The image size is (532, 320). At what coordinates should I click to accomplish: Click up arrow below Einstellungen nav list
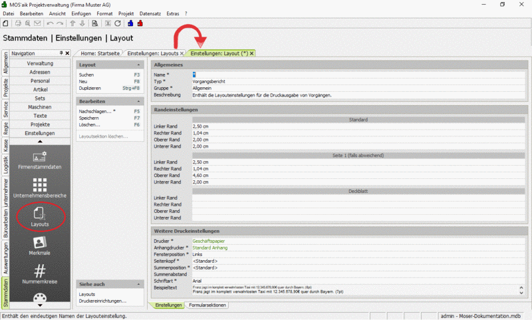pyautogui.click(x=40, y=141)
